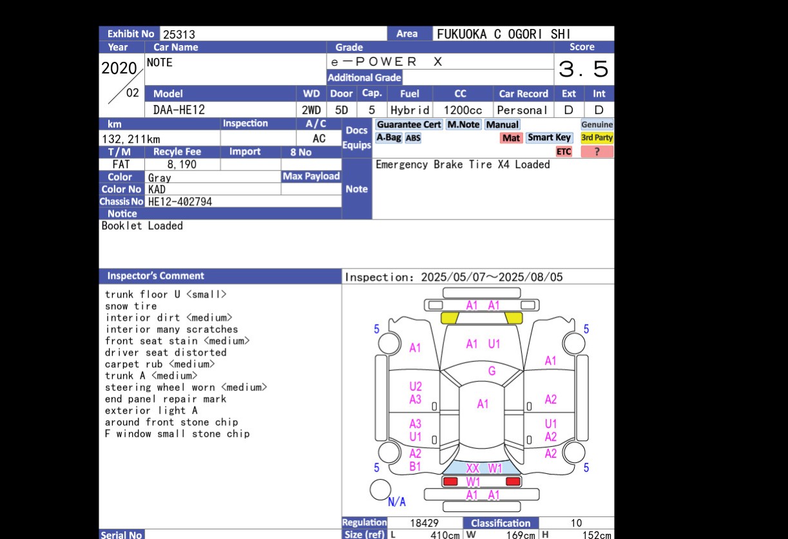Select car name NOTE
Image resolution: width=788 pixels, height=539 pixels.
pyautogui.click(x=160, y=62)
